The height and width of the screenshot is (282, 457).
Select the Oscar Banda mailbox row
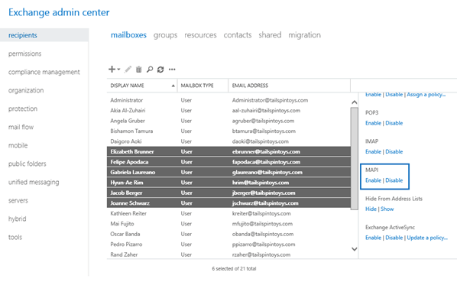(x=228, y=234)
